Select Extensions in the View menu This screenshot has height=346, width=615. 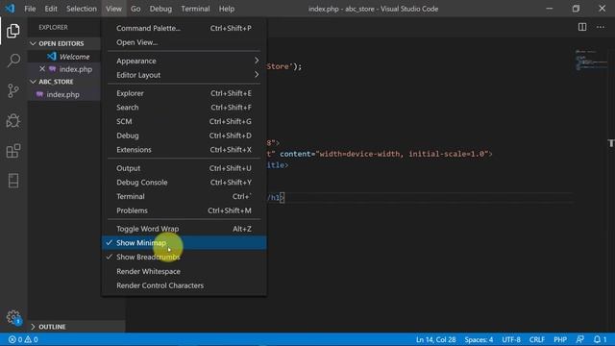coord(184,150)
